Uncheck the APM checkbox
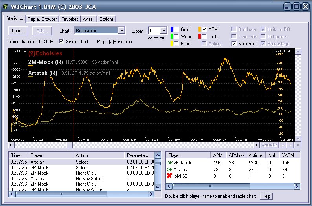 (204, 29)
